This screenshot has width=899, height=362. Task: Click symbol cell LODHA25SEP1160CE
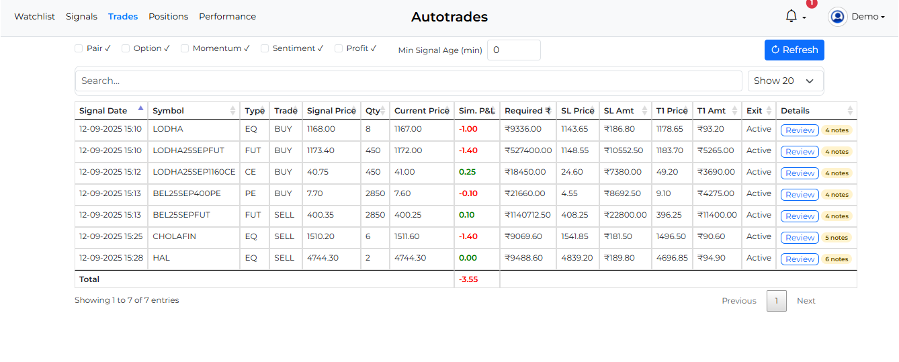pos(194,172)
